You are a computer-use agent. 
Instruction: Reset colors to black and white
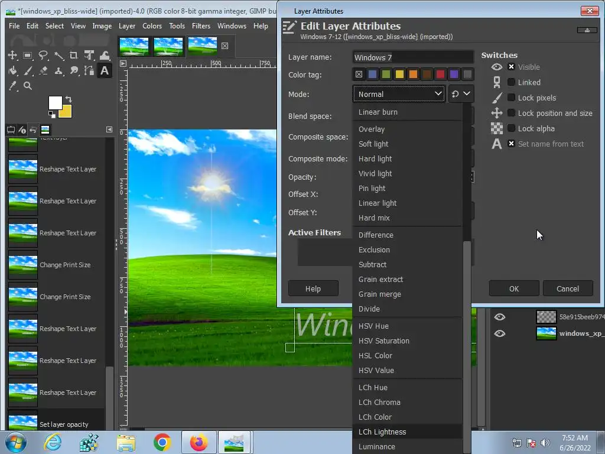point(51,114)
